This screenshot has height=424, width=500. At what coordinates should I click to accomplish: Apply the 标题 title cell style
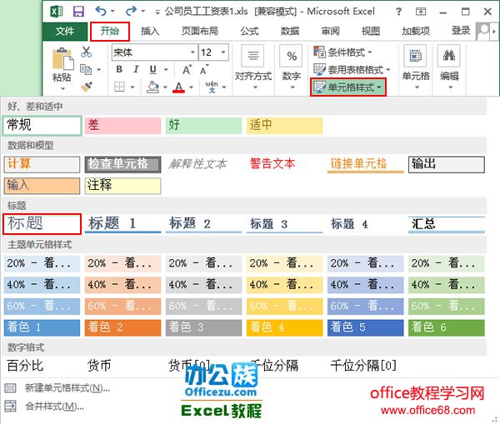[42, 224]
